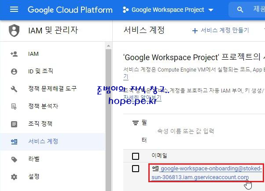The height and width of the screenshot is (191, 265).
Task: Focus the 속성 이름 또는 값 입력 filter field
Action: 186,131
